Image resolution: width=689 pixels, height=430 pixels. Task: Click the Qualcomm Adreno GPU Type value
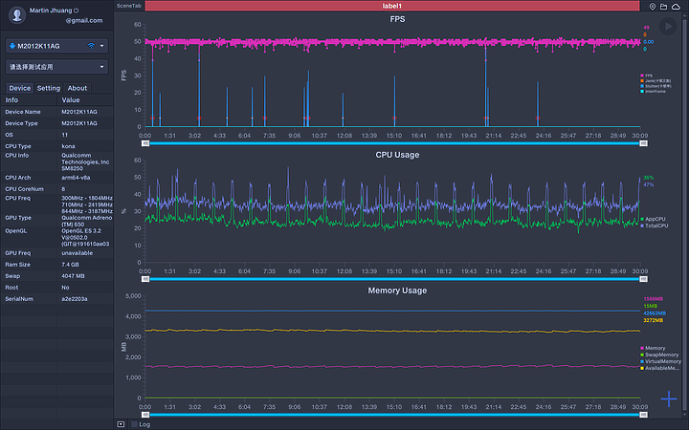pyautogui.click(x=86, y=221)
